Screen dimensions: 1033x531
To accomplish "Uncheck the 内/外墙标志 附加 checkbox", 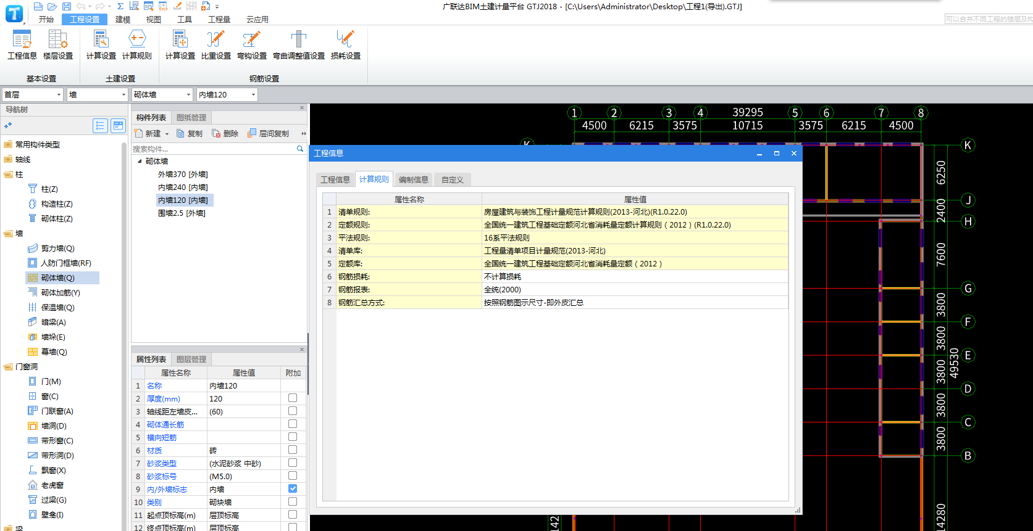I will pyautogui.click(x=293, y=488).
